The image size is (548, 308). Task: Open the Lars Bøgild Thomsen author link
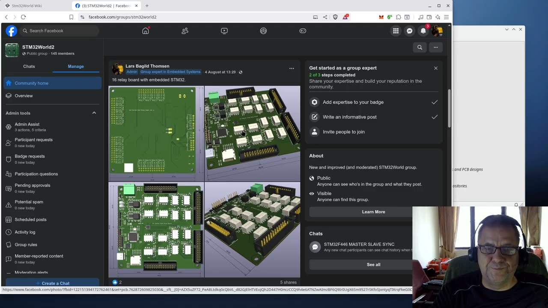[x=147, y=66]
